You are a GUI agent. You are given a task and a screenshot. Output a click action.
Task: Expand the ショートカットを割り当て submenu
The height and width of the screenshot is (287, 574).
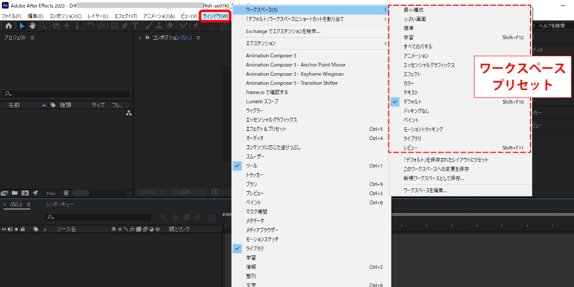pyautogui.click(x=311, y=19)
